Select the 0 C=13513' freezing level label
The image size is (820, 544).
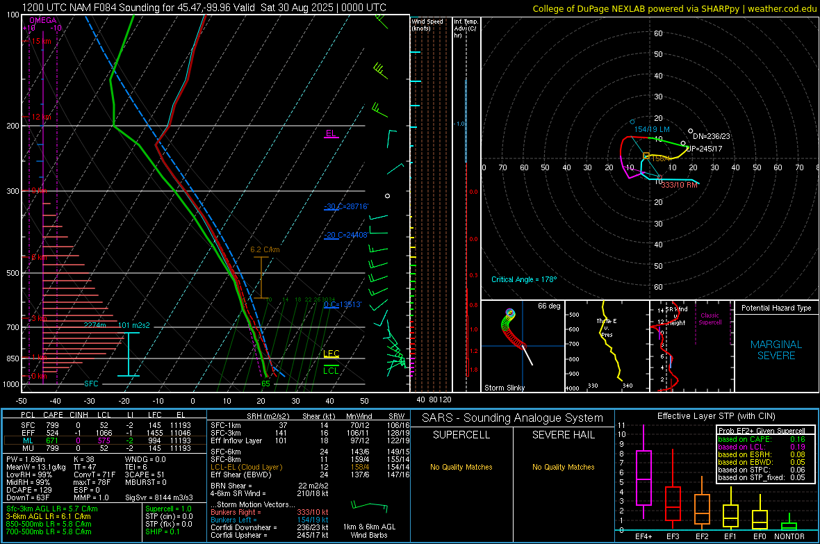coord(343,304)
